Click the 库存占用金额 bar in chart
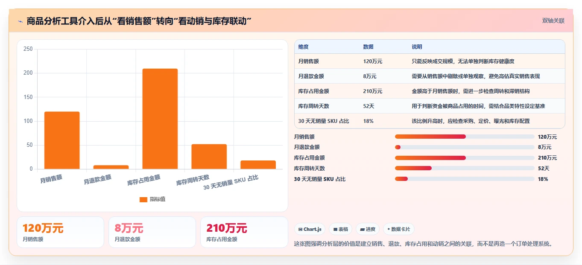The width and height of the screenshot is (582, 265). [160, 119]
